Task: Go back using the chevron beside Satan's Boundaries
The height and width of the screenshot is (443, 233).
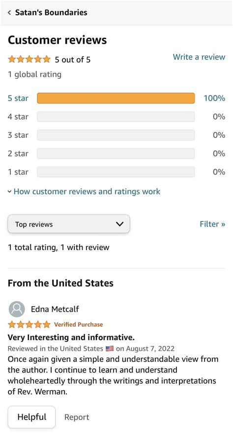Action: coord(9,13)
